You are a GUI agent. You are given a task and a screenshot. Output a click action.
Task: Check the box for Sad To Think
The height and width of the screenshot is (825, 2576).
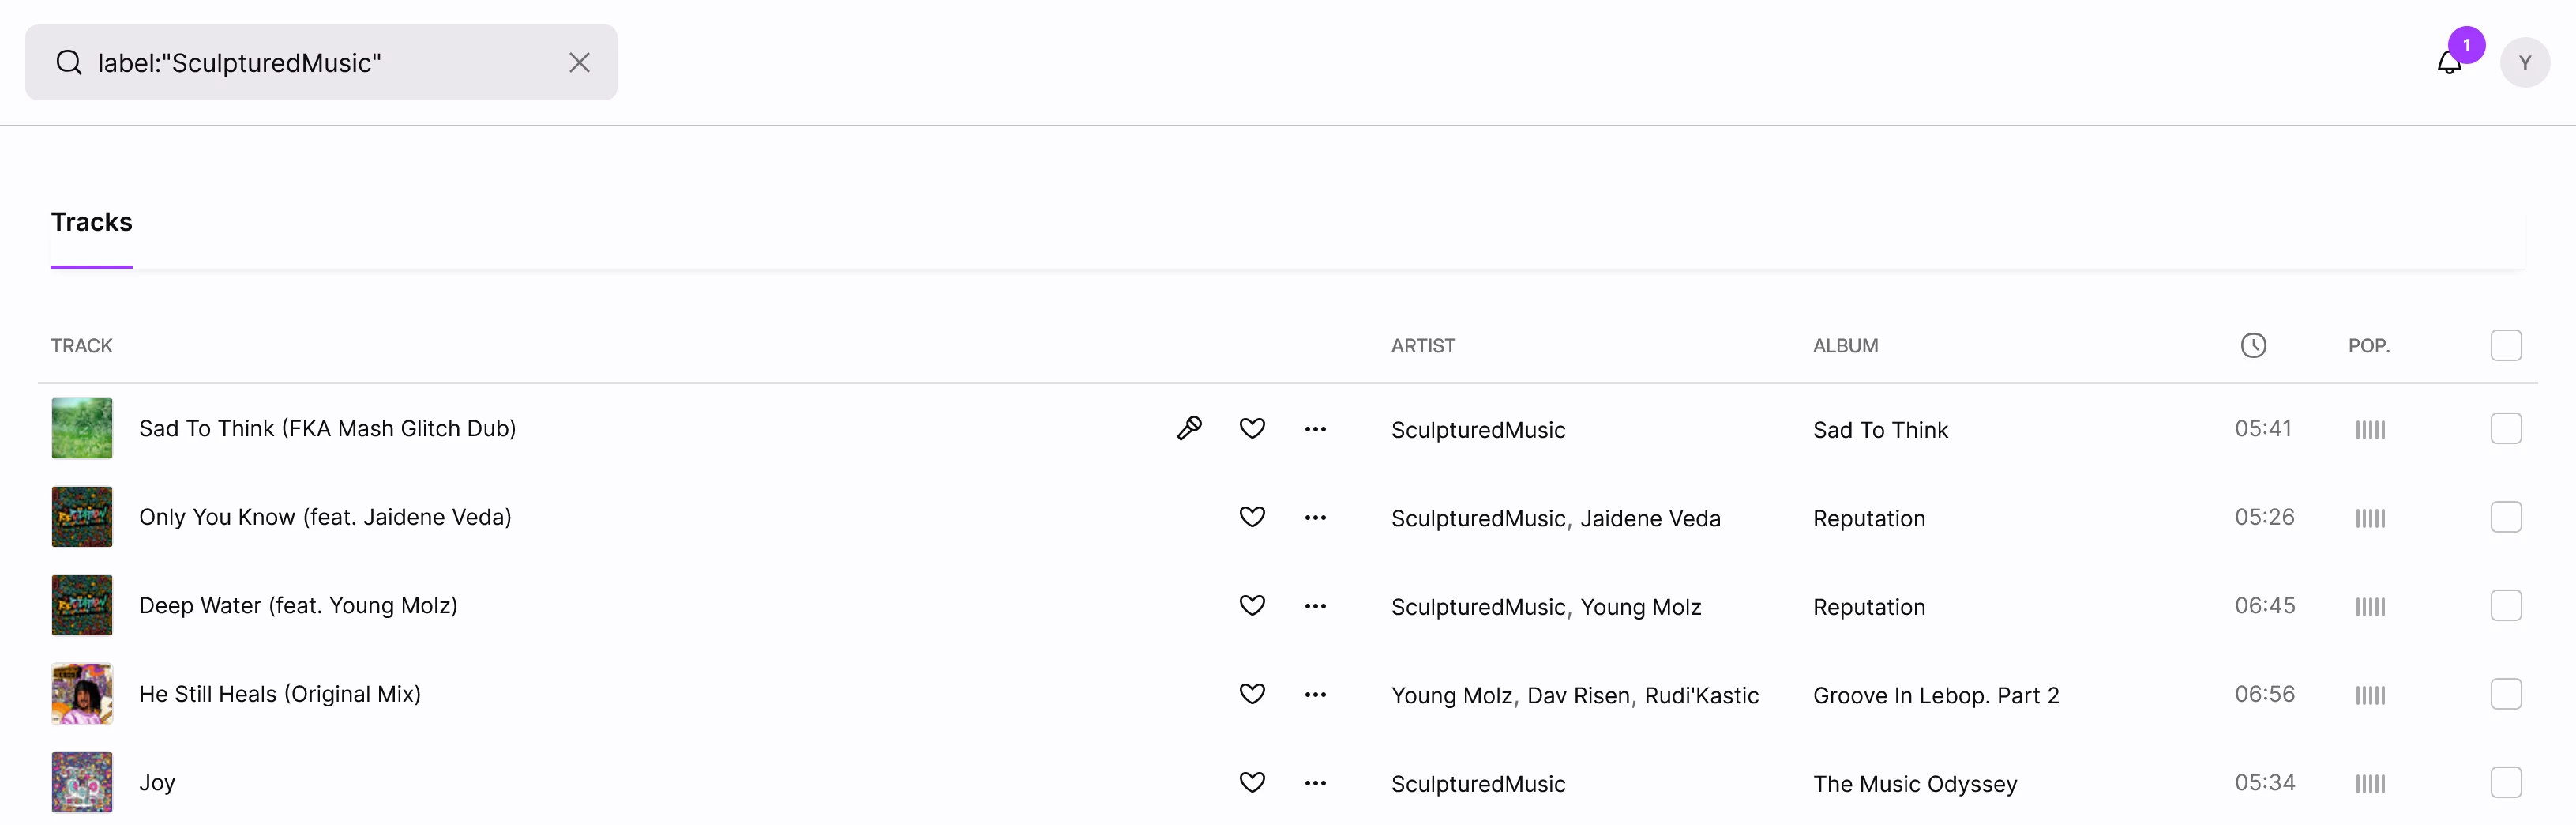tap(2505, 428)
